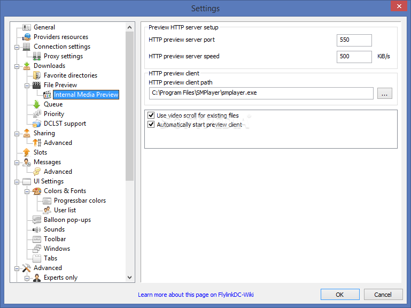This screenshot has width=411, height=308.
Task: Click the User list people icon
Action: pyautogui.click(x=47, y=210)
